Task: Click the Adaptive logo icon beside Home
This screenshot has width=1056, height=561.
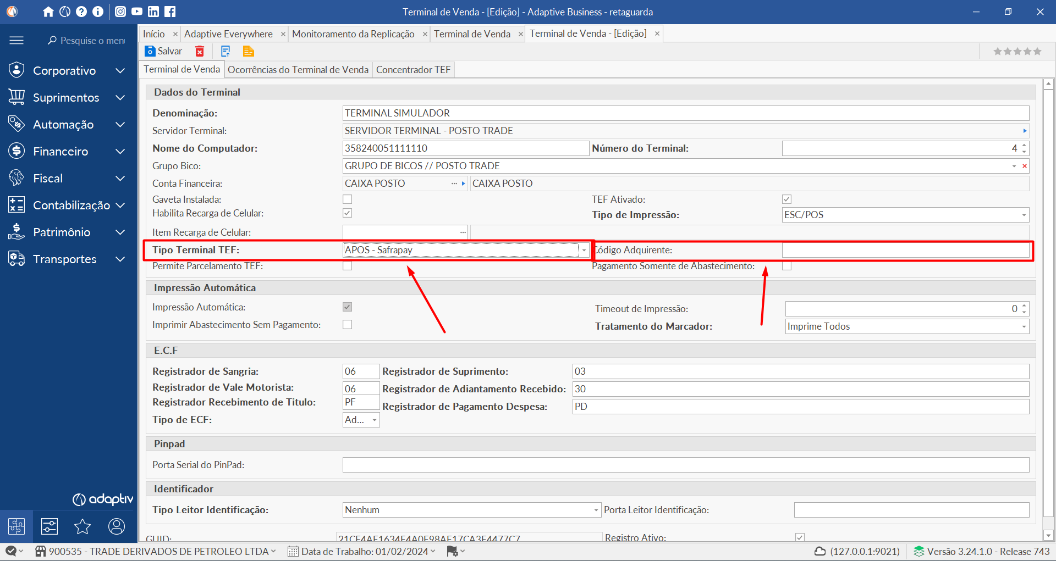Action: point(65,12)
